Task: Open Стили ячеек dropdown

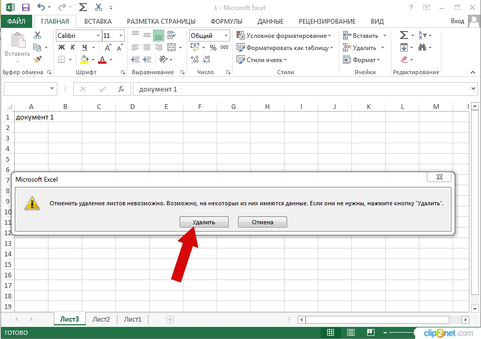Action: (x=262, y=60)
